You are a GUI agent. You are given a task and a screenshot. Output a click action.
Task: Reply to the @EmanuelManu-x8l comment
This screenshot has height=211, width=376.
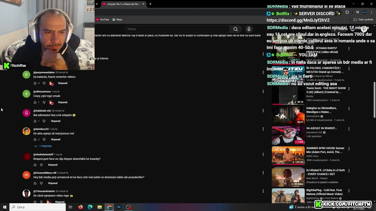pyautogui.click(x=53, y=183)
